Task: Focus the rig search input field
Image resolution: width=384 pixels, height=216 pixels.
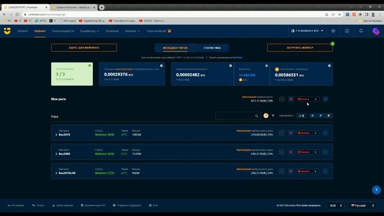Action: [238, 116]
